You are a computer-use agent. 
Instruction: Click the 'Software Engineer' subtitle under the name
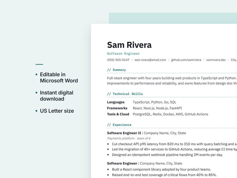pyautogui.click(x=123, y=53)
